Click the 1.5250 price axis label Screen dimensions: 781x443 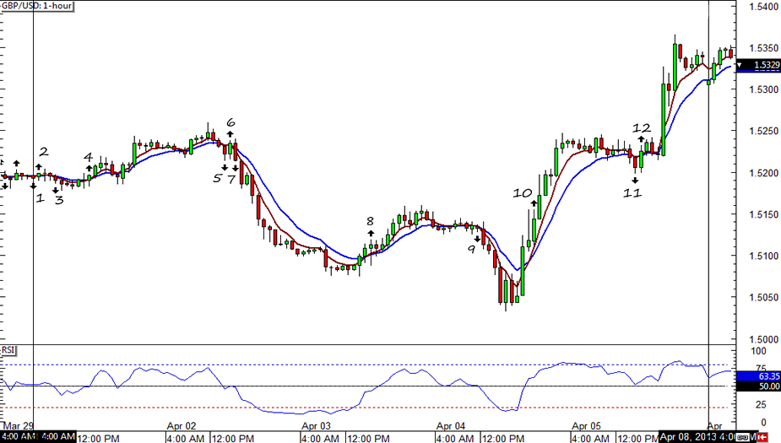[763, 131]
